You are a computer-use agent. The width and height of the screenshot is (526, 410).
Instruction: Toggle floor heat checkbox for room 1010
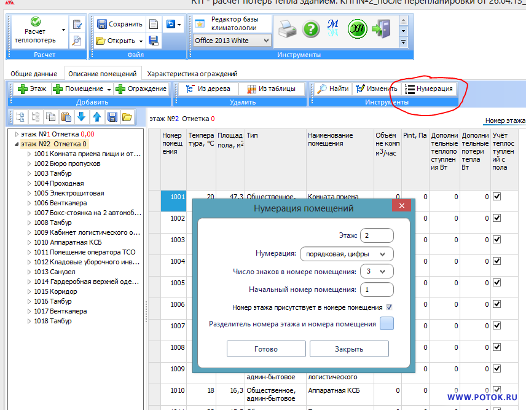pos(497,390)
